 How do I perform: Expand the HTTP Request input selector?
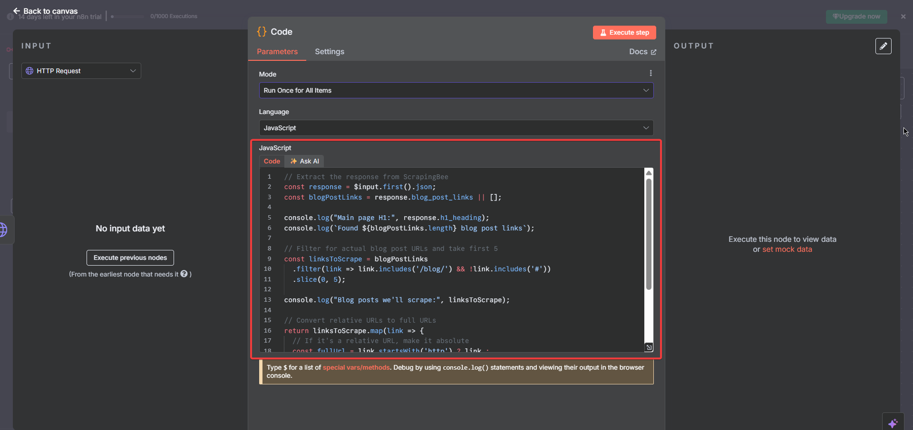pos(133,71)
